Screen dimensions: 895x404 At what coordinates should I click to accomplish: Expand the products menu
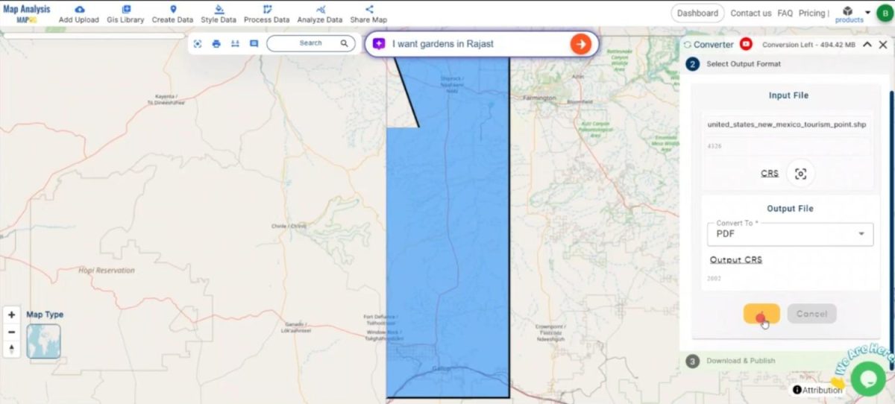coord(867,13)
